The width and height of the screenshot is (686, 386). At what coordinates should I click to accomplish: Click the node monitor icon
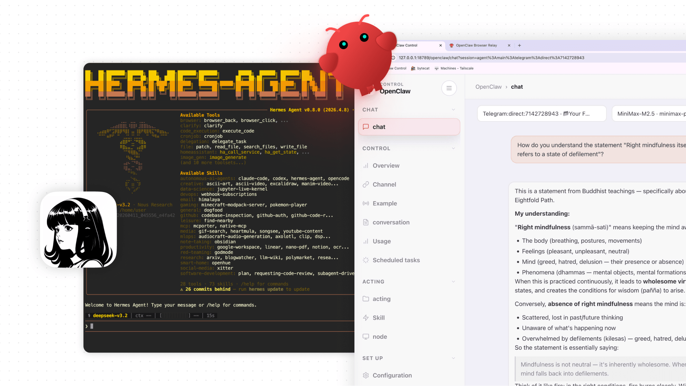(x=366, y=337)
